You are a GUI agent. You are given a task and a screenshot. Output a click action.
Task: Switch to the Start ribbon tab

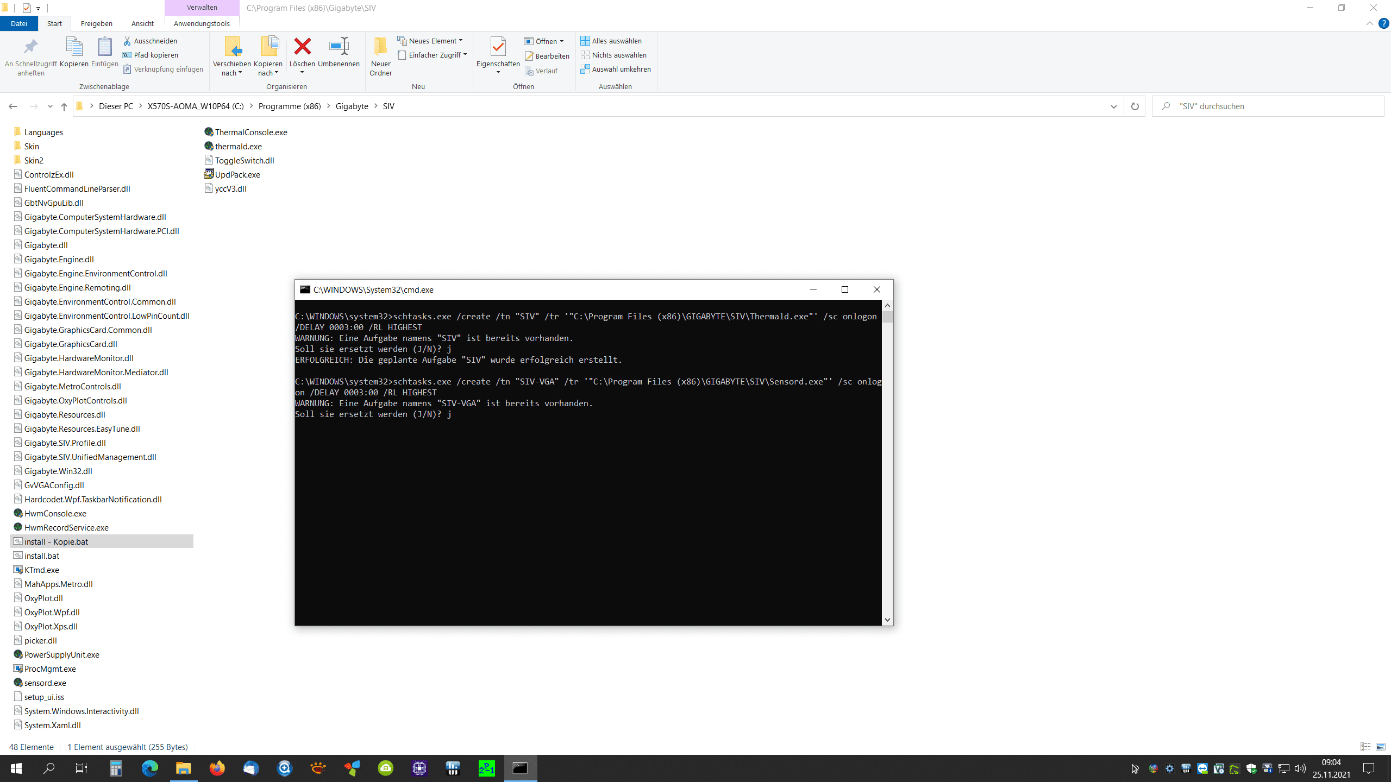[x=54, y=23]
